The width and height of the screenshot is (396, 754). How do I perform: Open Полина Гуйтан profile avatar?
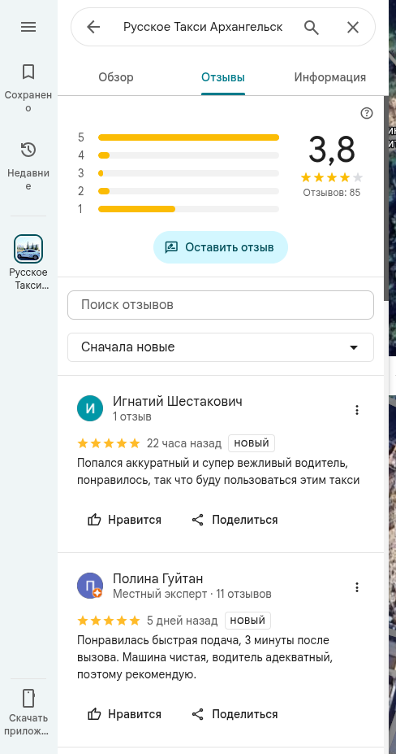click(x=90, y=586)
